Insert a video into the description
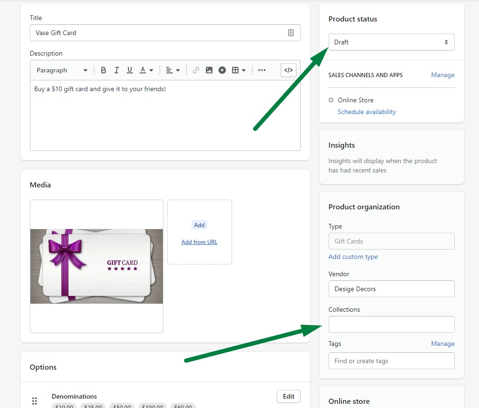479x408 pixels. tap(222, 70)
